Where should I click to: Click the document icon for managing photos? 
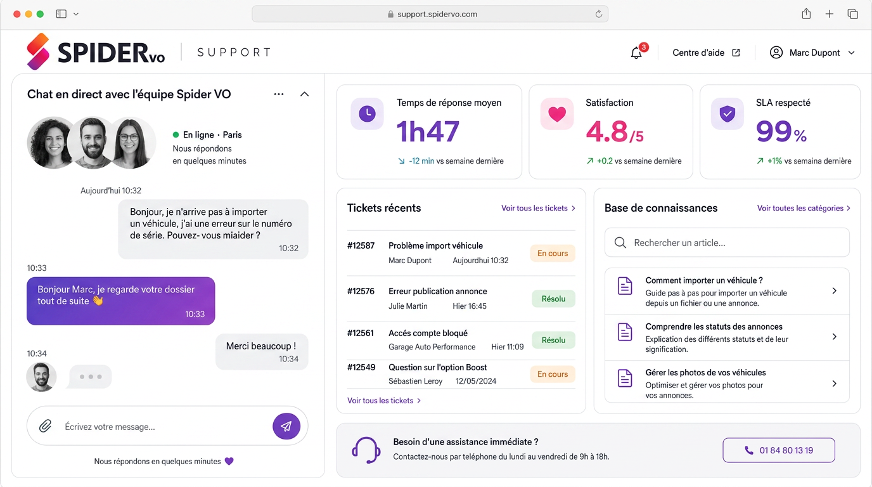click(625, 379)
